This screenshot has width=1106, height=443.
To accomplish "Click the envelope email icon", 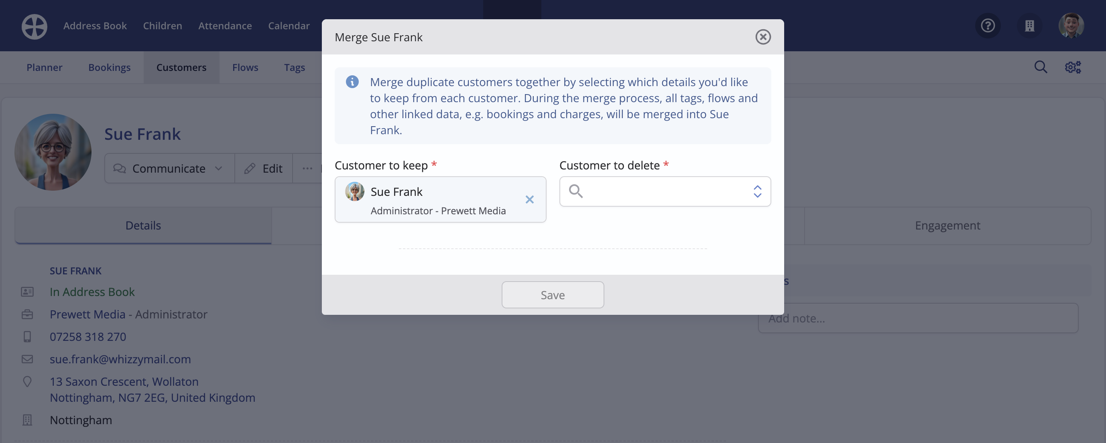I will 27,359.
